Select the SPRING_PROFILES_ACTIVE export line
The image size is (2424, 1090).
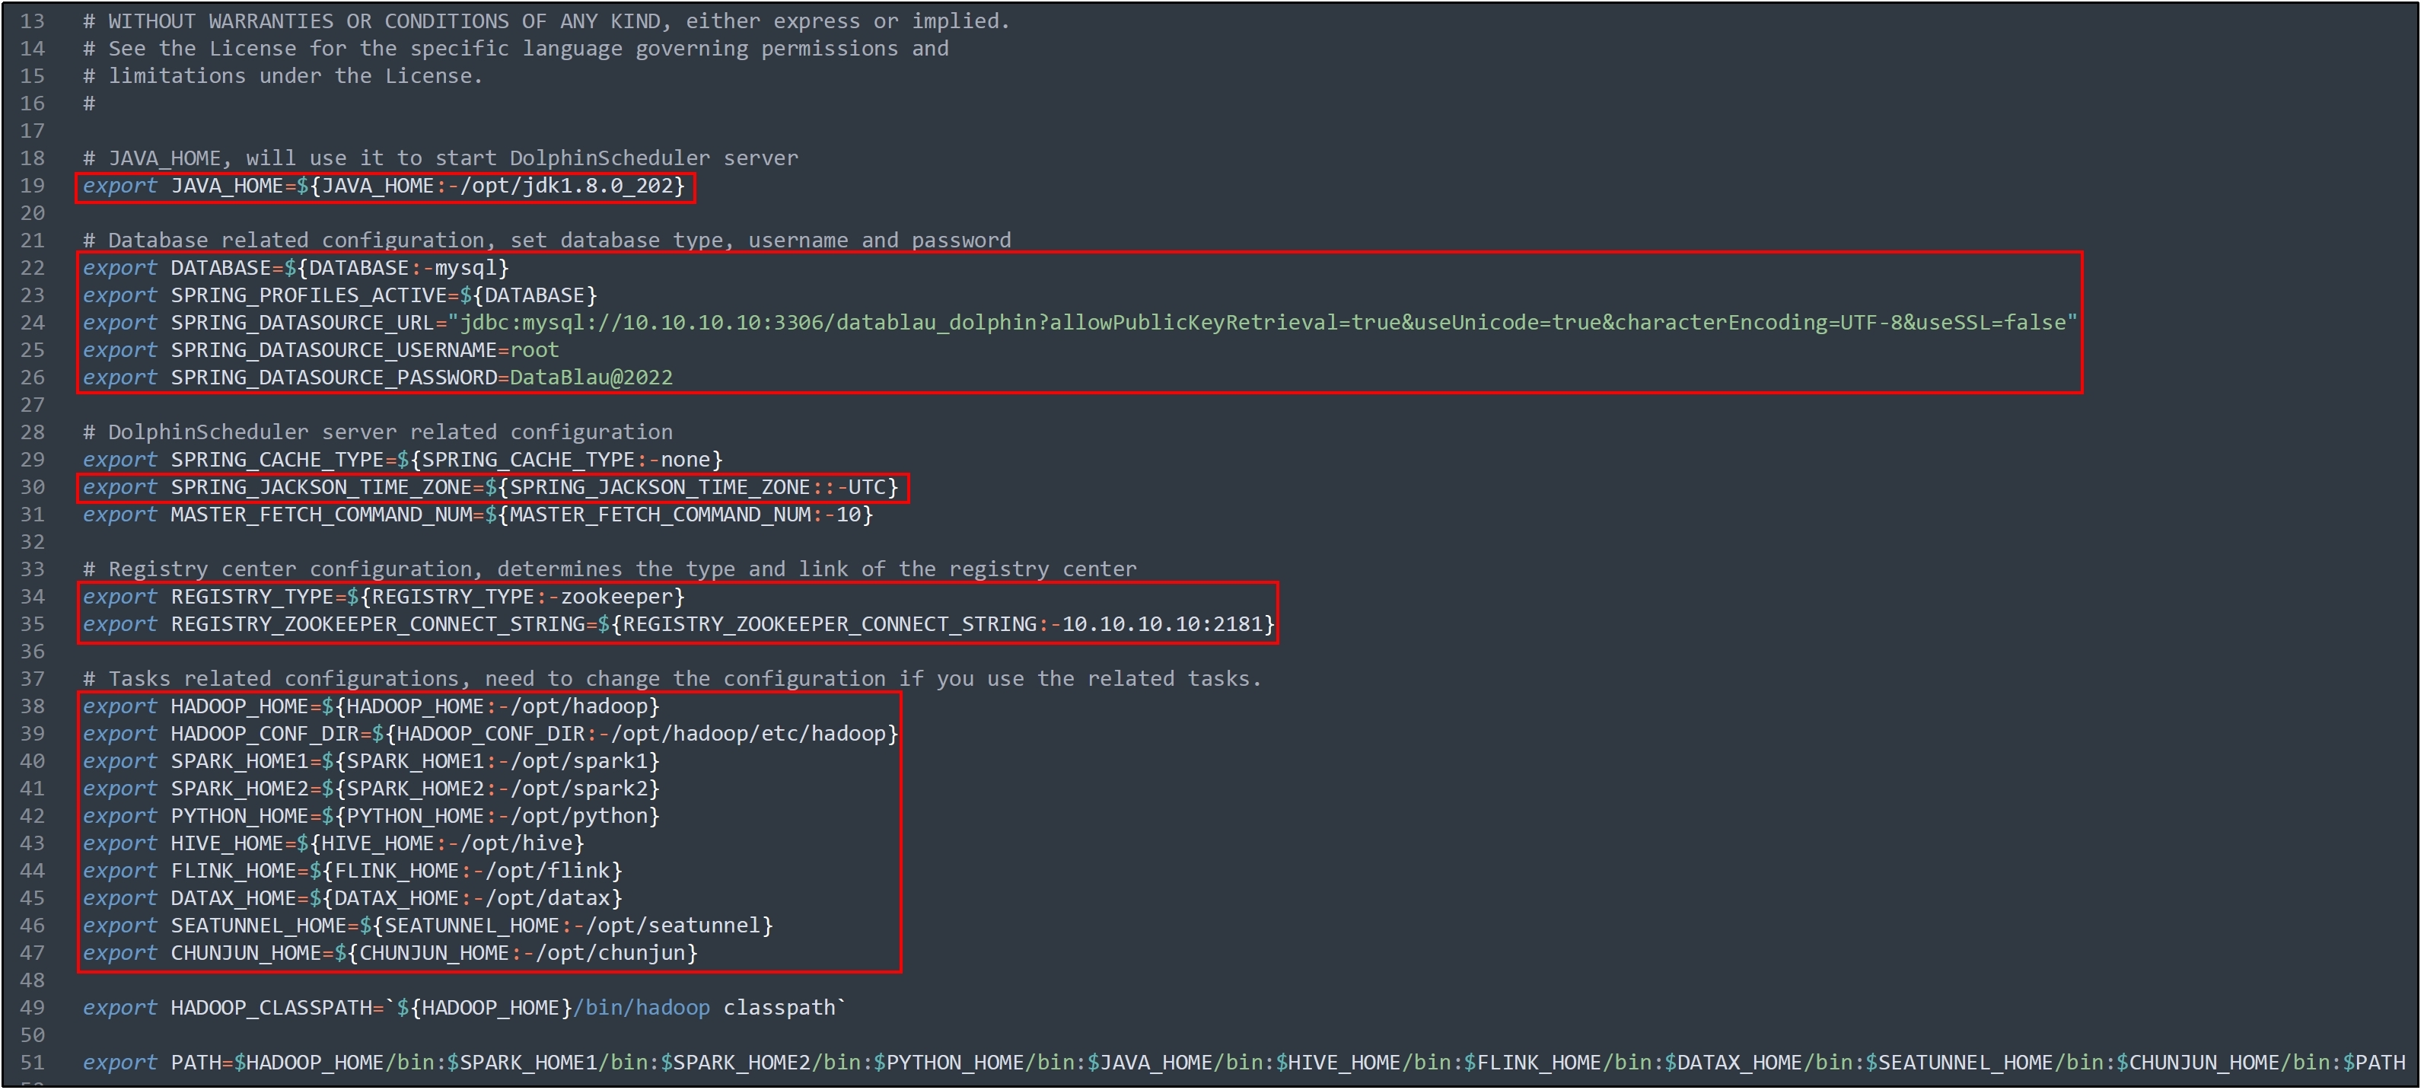pyautogui.click(x=339, y=295)
